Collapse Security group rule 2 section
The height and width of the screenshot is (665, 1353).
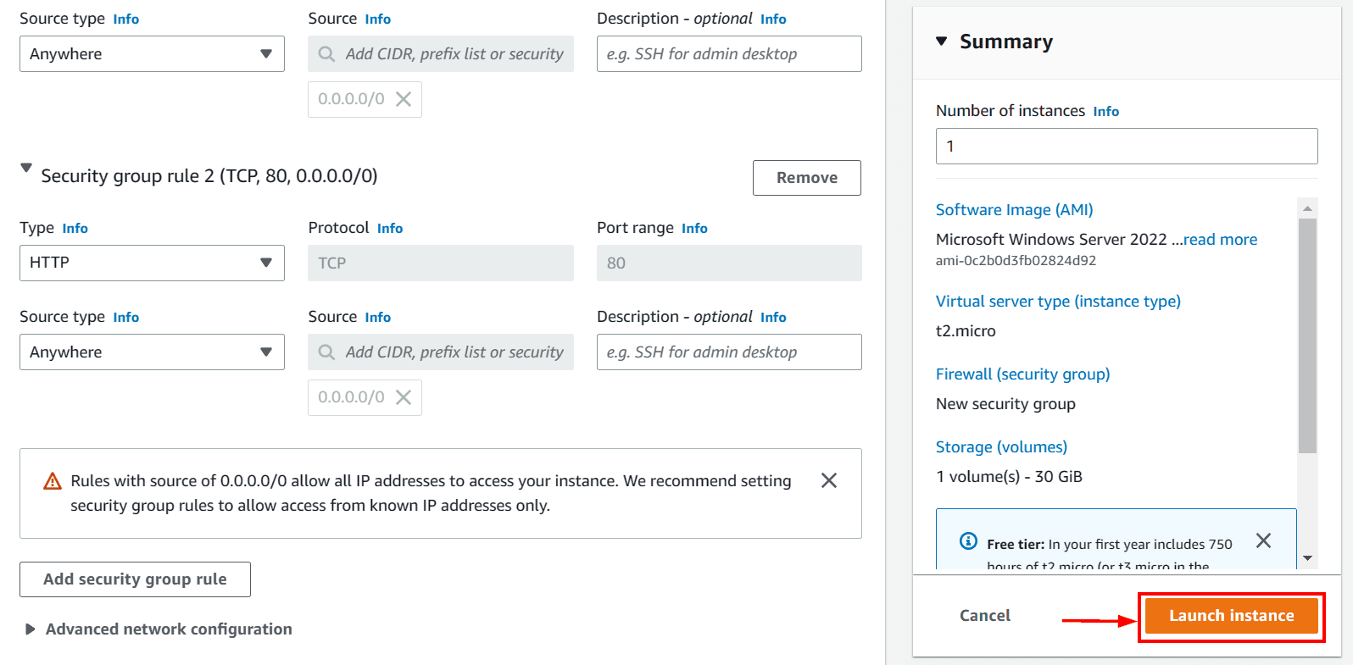click(x=26, y=169)
